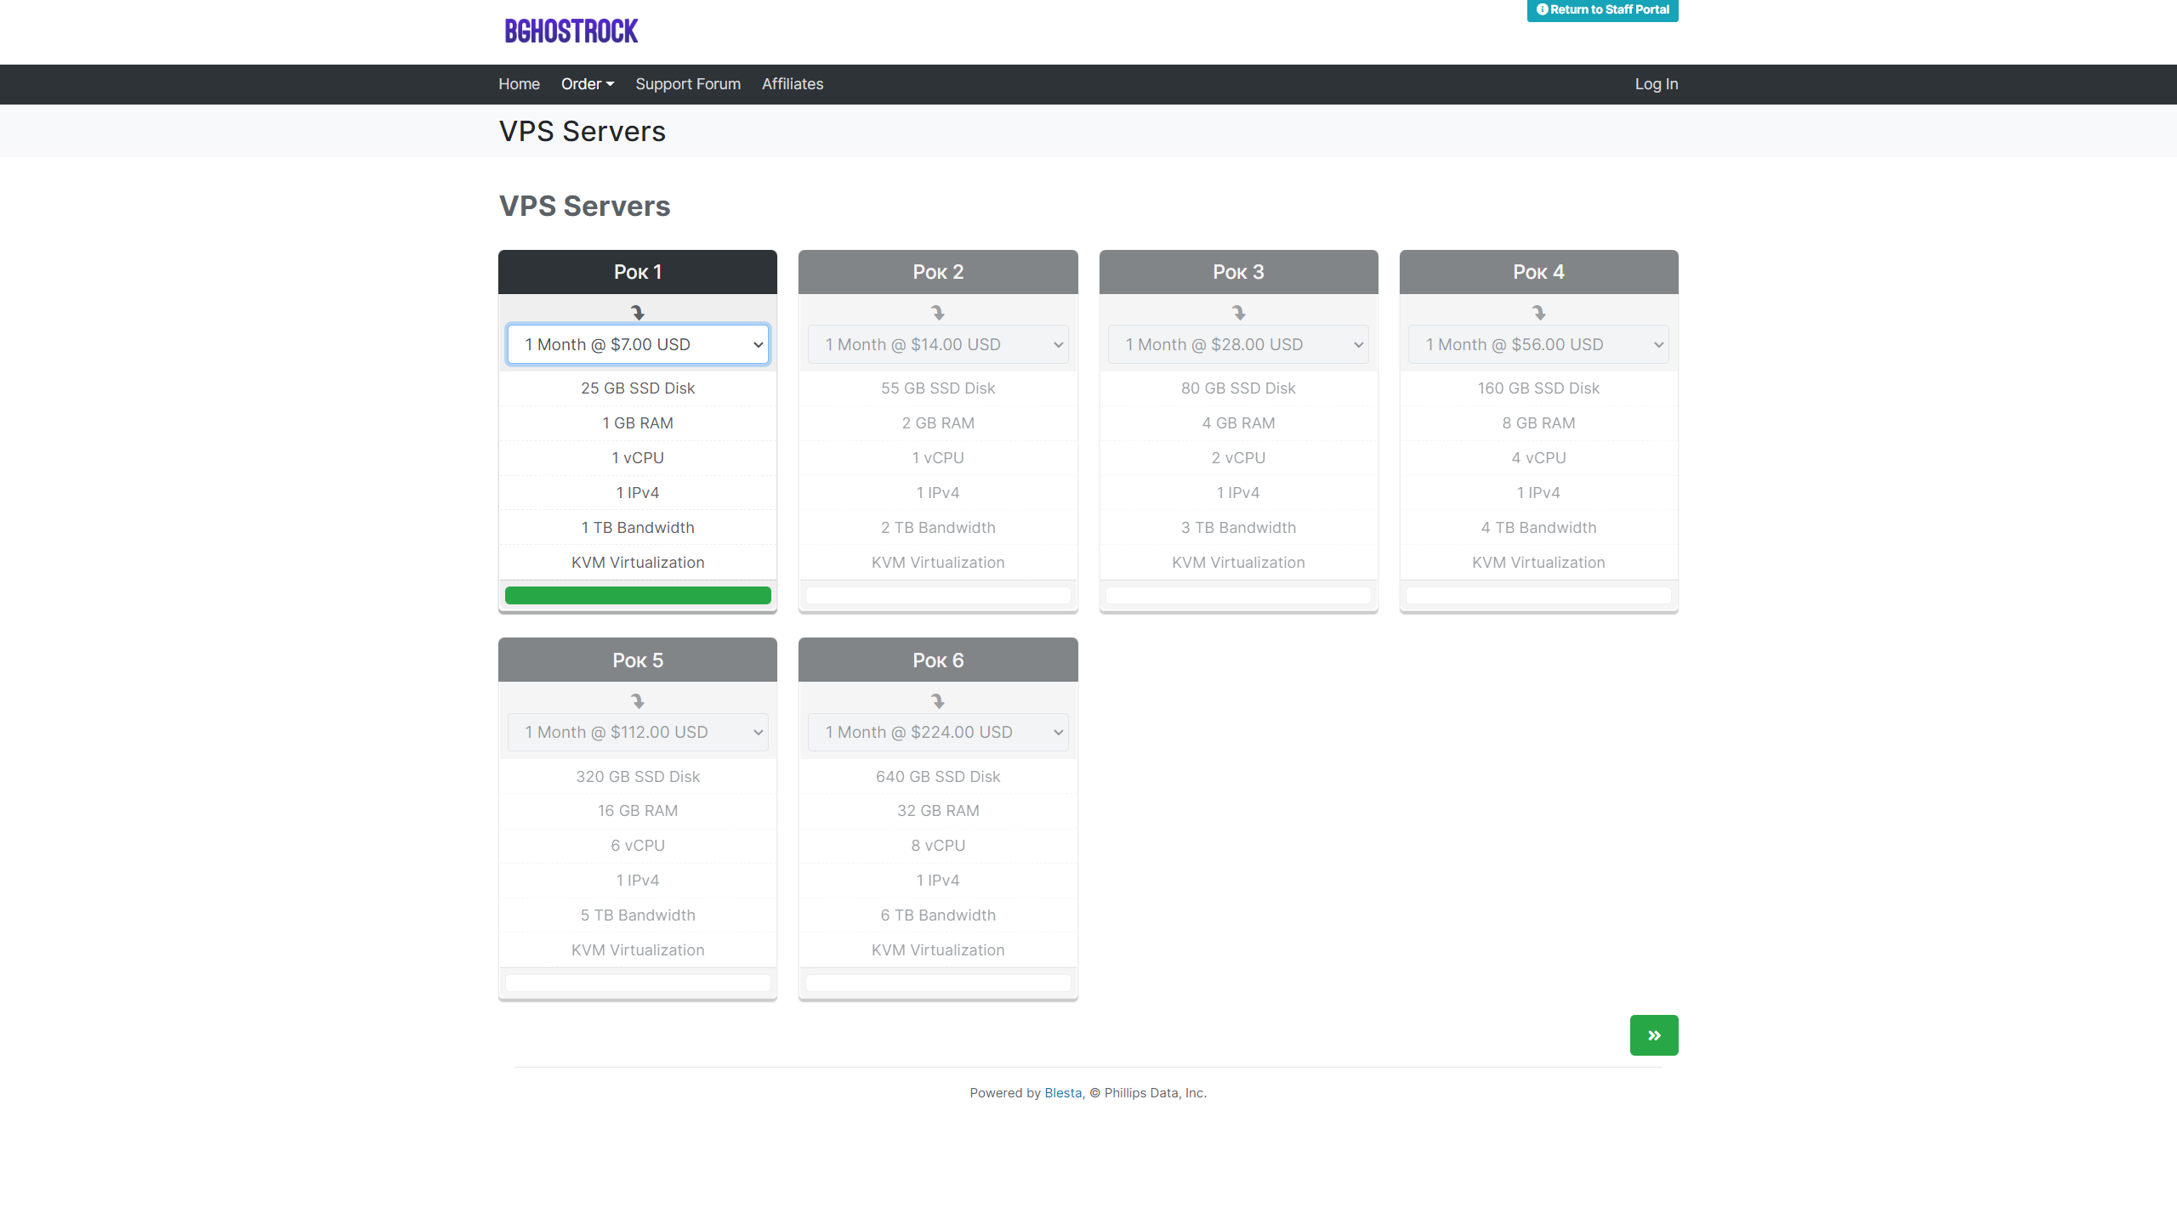Select the Рок 1 package header
Viewport: 2177px width, 1224px height.
coord(638,272)
